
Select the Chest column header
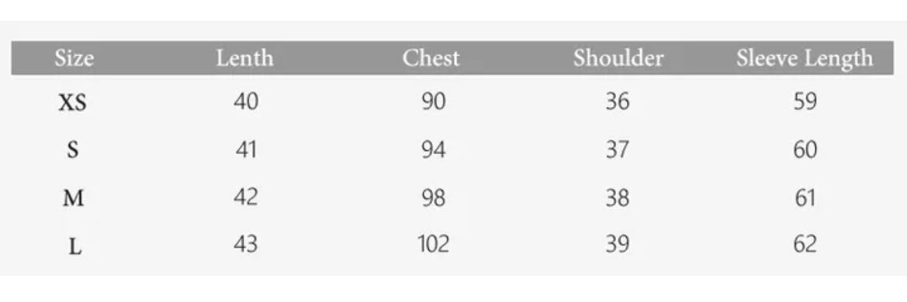431,58
